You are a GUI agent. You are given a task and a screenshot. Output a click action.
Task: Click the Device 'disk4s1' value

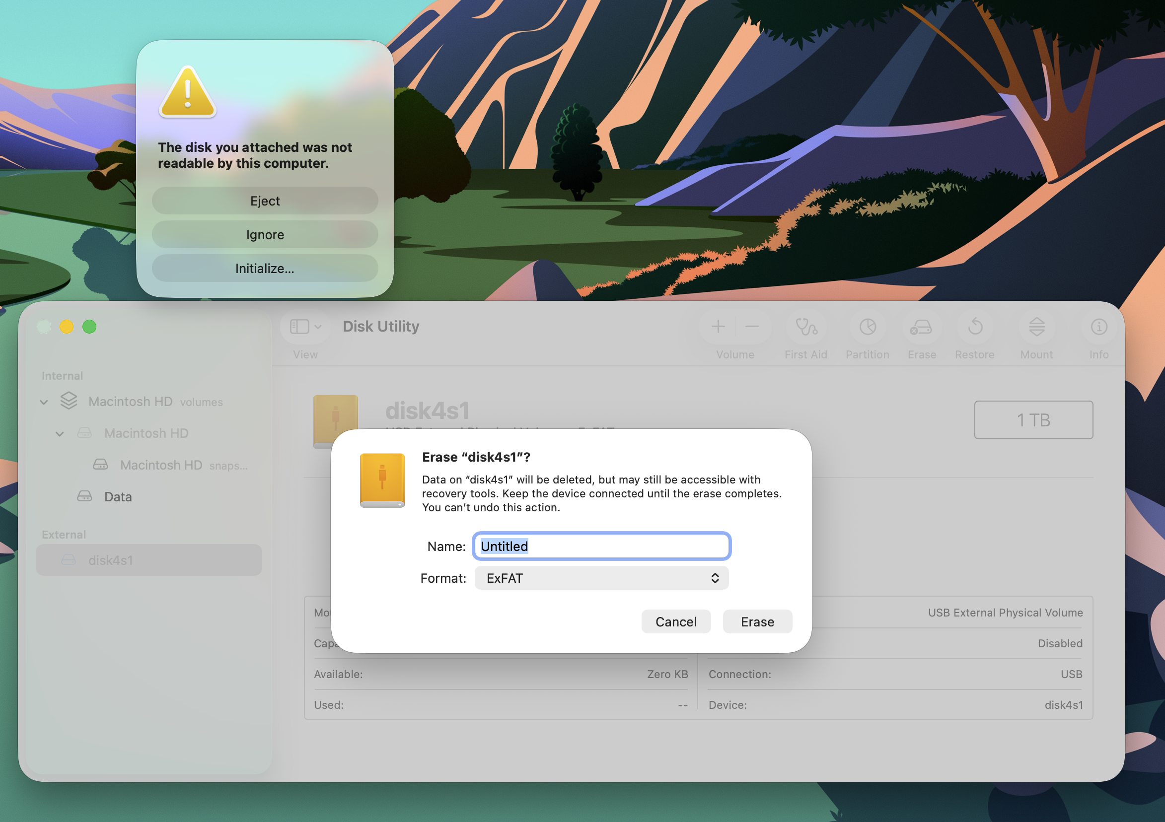coord(1064,705)
